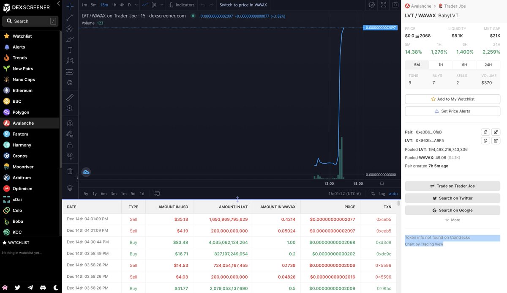Expand the More options

452,220
